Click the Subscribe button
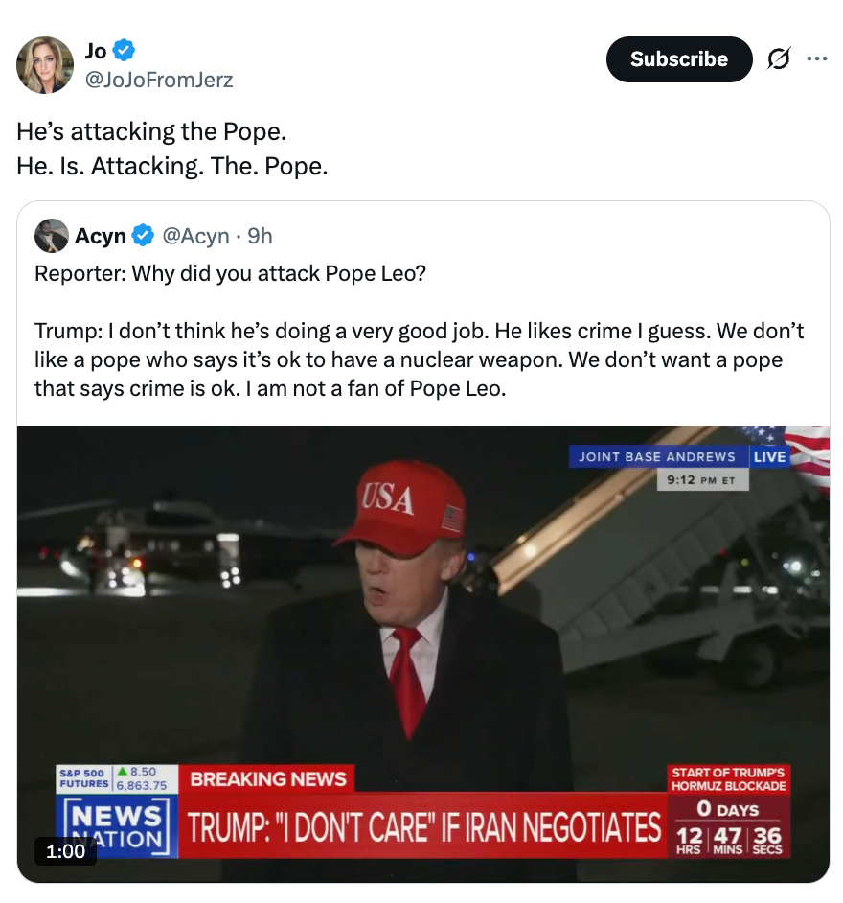Screen dimensions: 843x903 pos(678,59)
